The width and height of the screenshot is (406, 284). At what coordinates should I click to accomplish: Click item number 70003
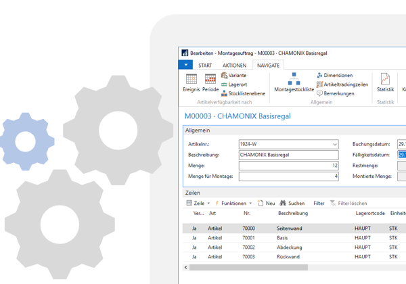click(x=248, y=256)
